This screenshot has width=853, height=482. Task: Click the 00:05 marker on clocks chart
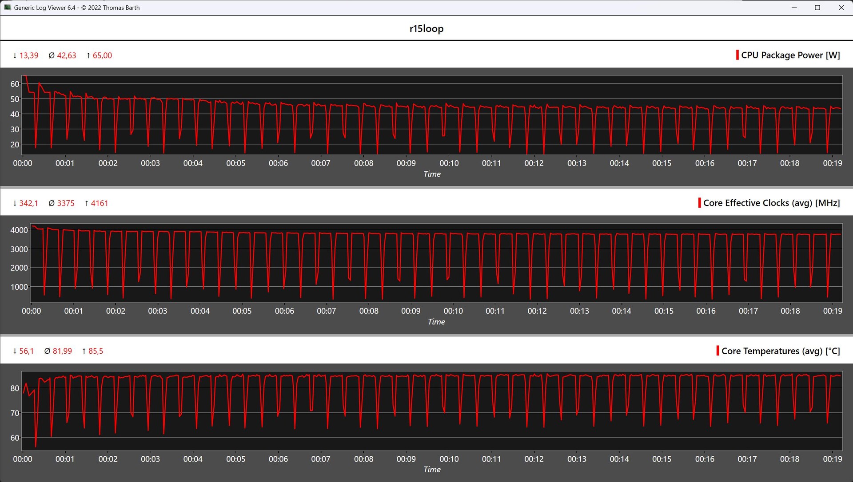(x=242, y=311)
